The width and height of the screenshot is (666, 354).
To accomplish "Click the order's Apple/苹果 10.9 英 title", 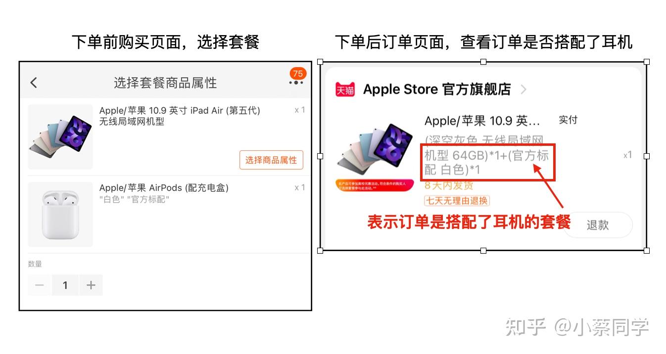I will 482,121.
